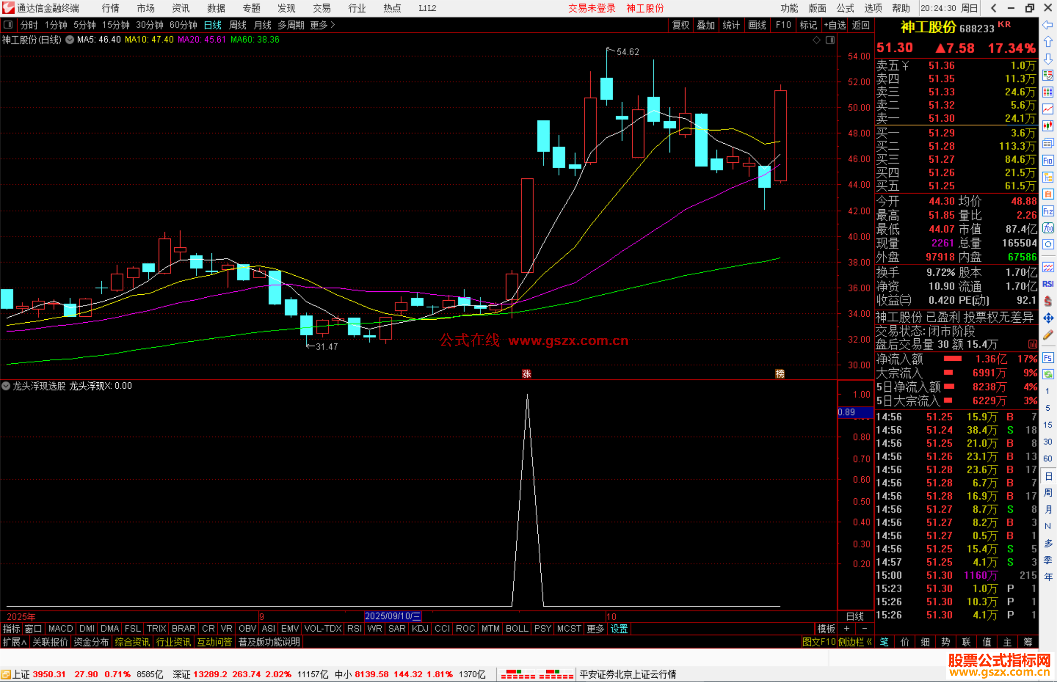This screenshot has width=1057, height=682.
Task: Open the 行情 menu
Action: pyautogui.click(x=111, y=8)
